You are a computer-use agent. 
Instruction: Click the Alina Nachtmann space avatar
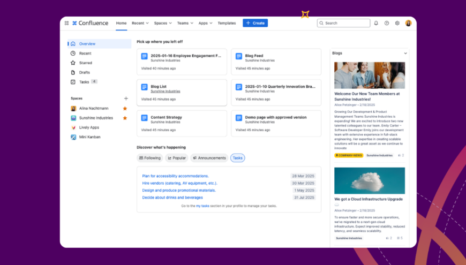(73, 109)
